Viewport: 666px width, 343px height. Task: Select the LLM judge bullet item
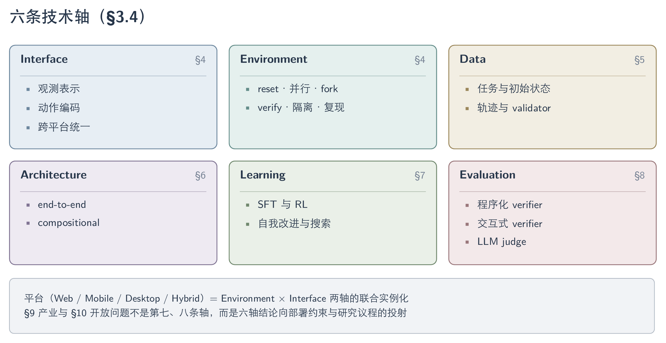(502, 242)
